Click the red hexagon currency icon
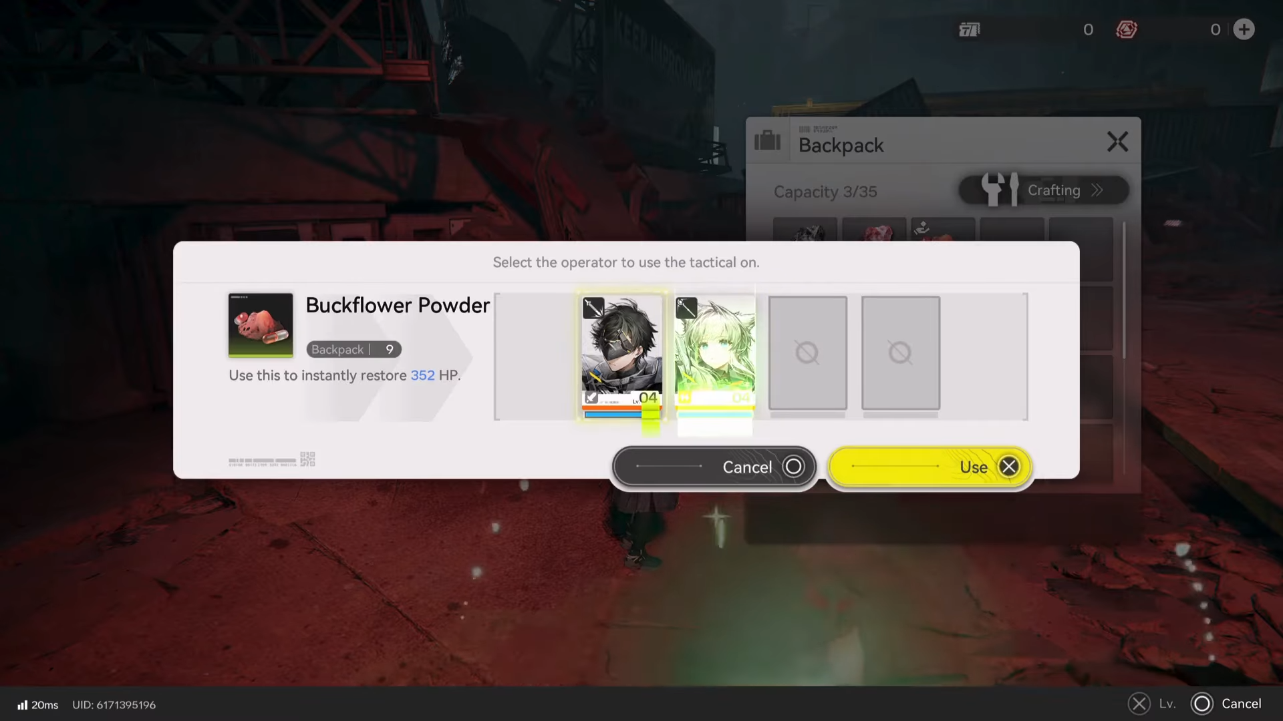1283x721 pixels. (1127, 29)
